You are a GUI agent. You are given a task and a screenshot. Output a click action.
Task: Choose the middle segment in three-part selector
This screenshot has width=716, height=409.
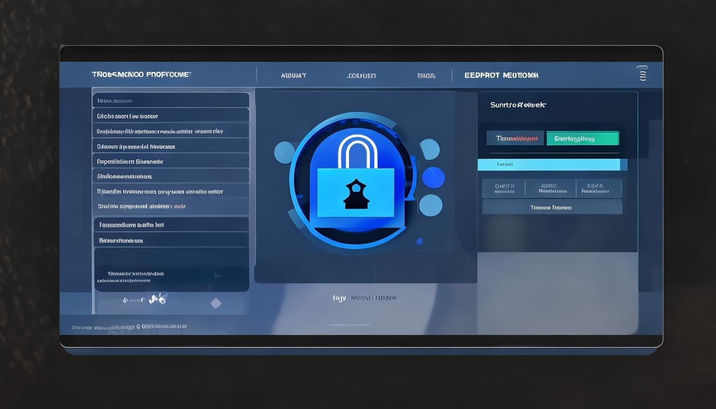pos(551,189)
